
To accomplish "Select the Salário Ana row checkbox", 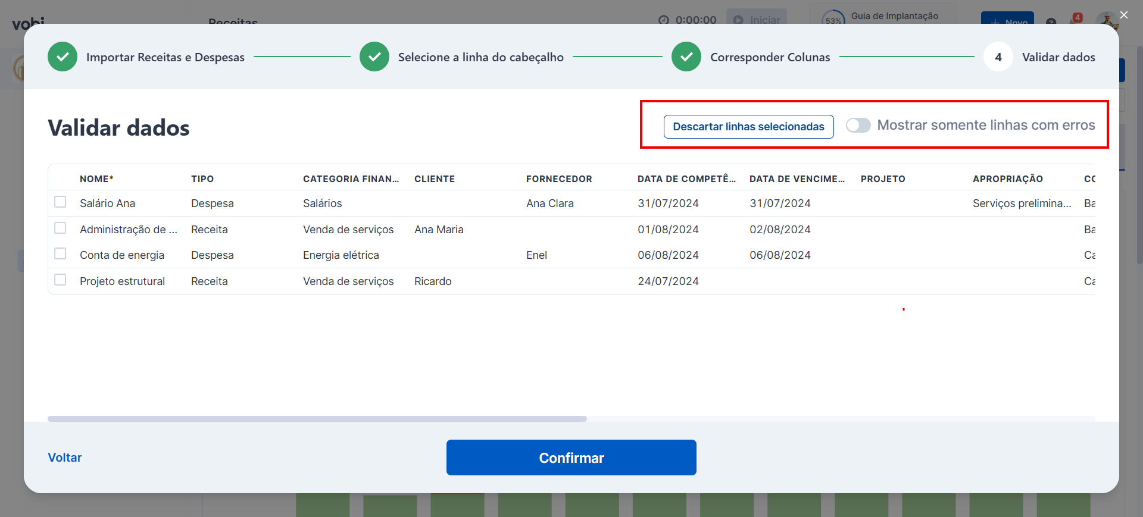I will (60, 202).
